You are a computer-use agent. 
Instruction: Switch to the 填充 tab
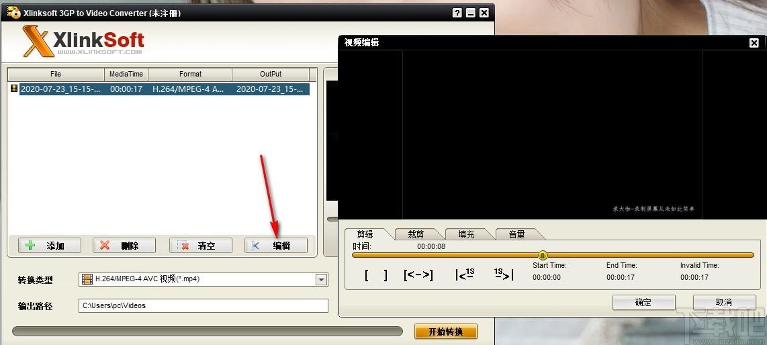click(x=467, y=234)
